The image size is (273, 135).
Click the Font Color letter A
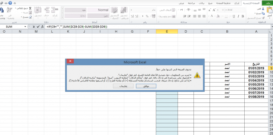click(x=212, y=16)
